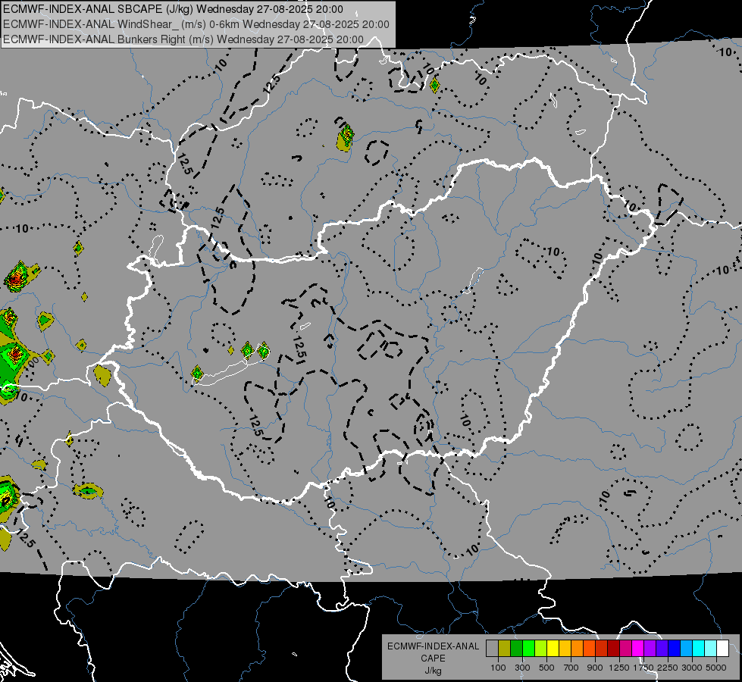Screen dimensions: 742x682
Task: Select the dark red legend swatch
Action: tap(614, 649)
